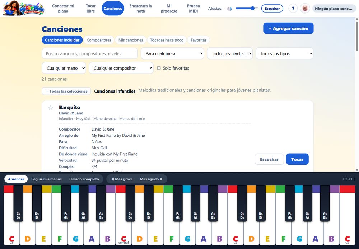
Task: Expand the Todos los niveles dropdown
Action: [230, 53]
